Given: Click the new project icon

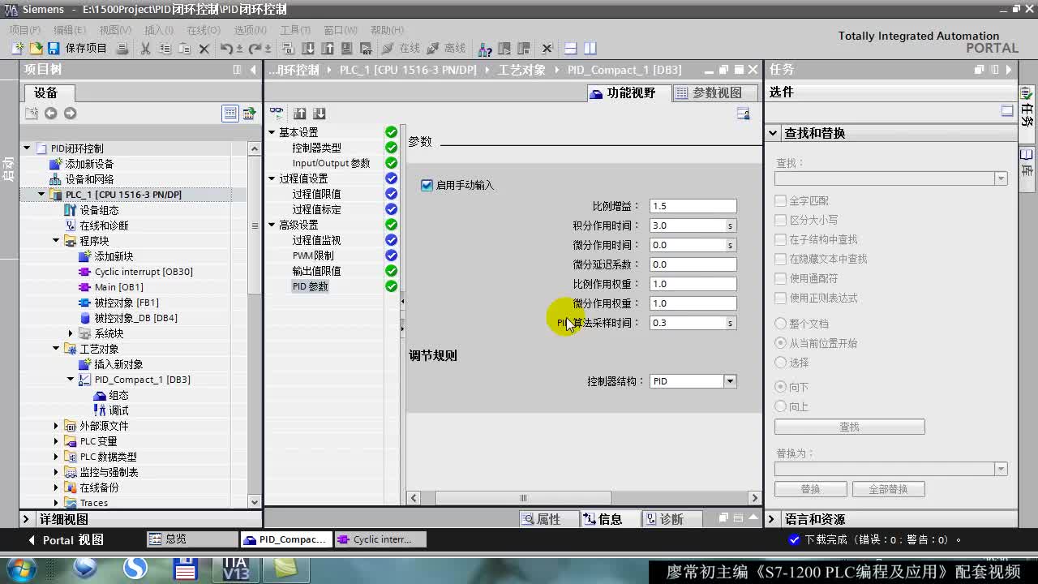Looking at the screenshot, I should 17,49.
